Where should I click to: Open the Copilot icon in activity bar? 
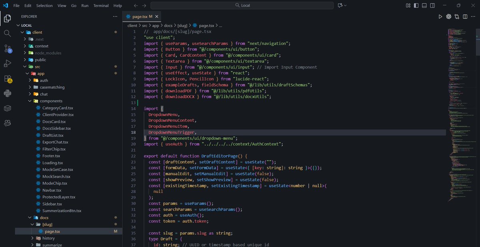click(x=7, y=123)
